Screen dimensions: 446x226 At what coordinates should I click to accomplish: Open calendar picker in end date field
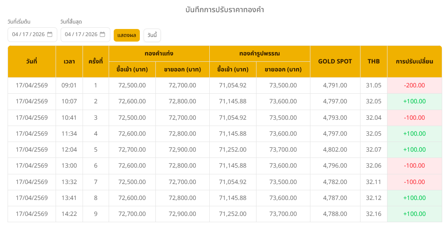pos(102,34)
